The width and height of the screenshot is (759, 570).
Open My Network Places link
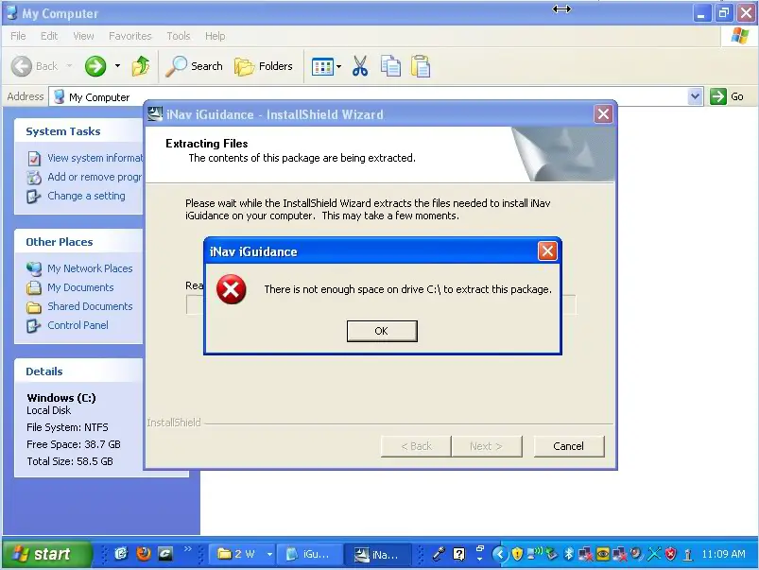90,268
